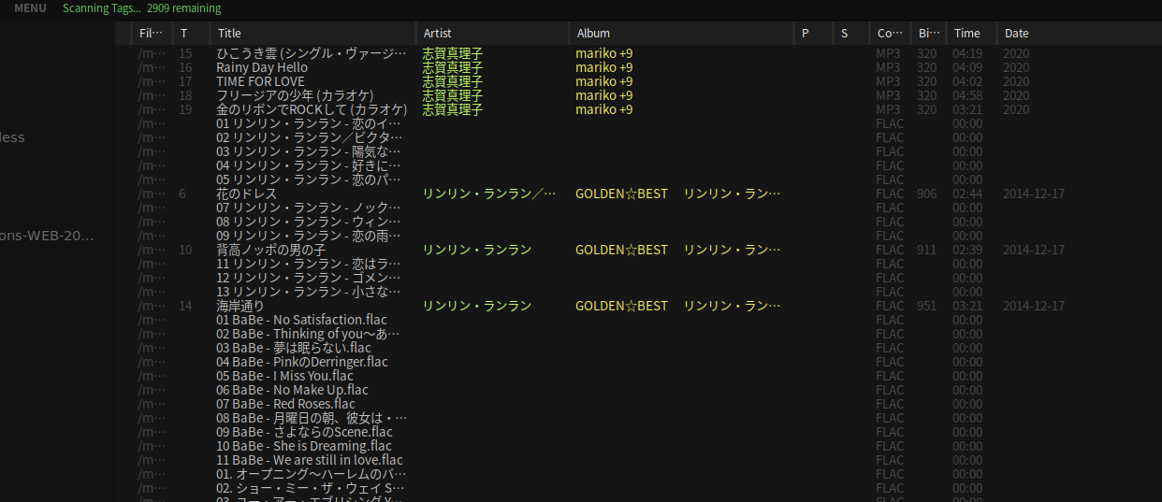Sort by the Album column header

[x=680, y=34]
